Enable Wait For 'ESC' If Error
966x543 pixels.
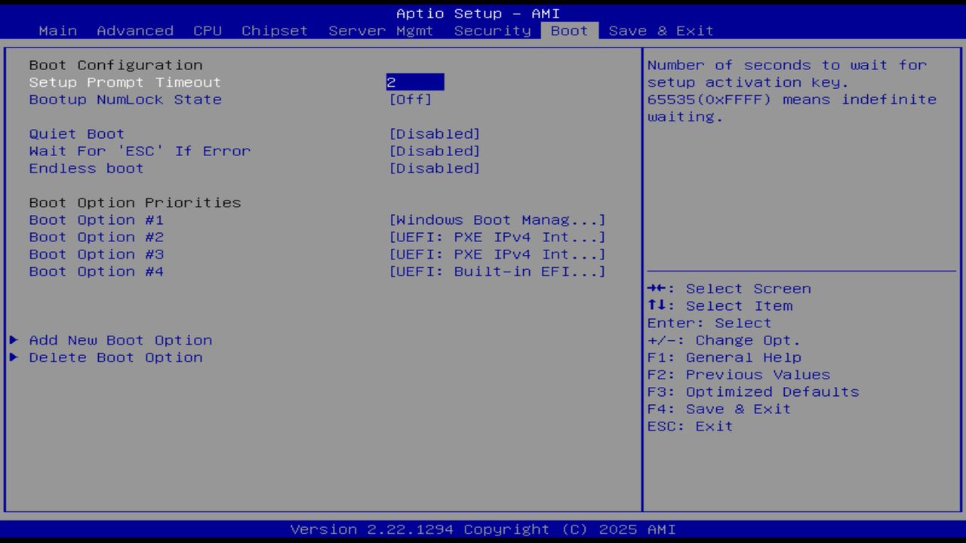tap(435, 151)
